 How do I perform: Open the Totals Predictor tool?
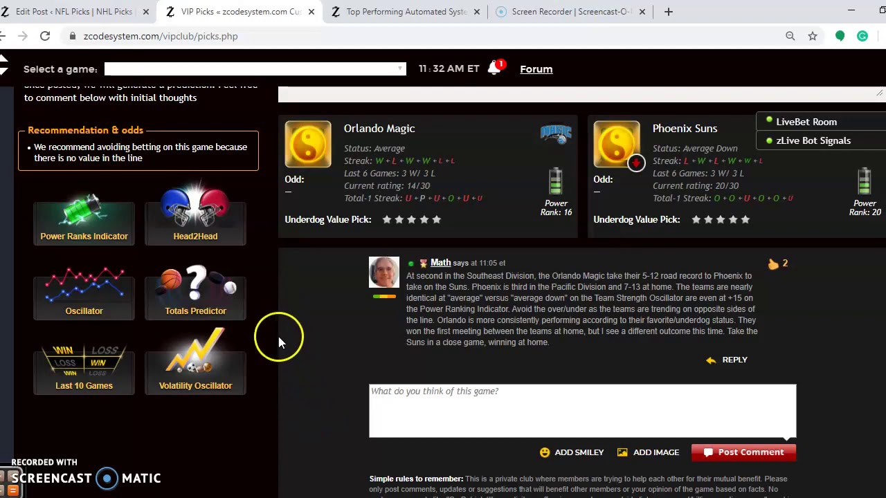click(x=195, y=292)
